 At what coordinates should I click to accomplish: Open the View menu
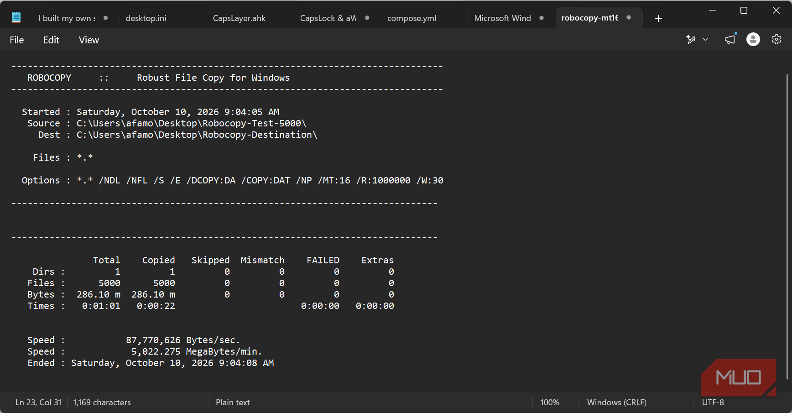[89, 40]
